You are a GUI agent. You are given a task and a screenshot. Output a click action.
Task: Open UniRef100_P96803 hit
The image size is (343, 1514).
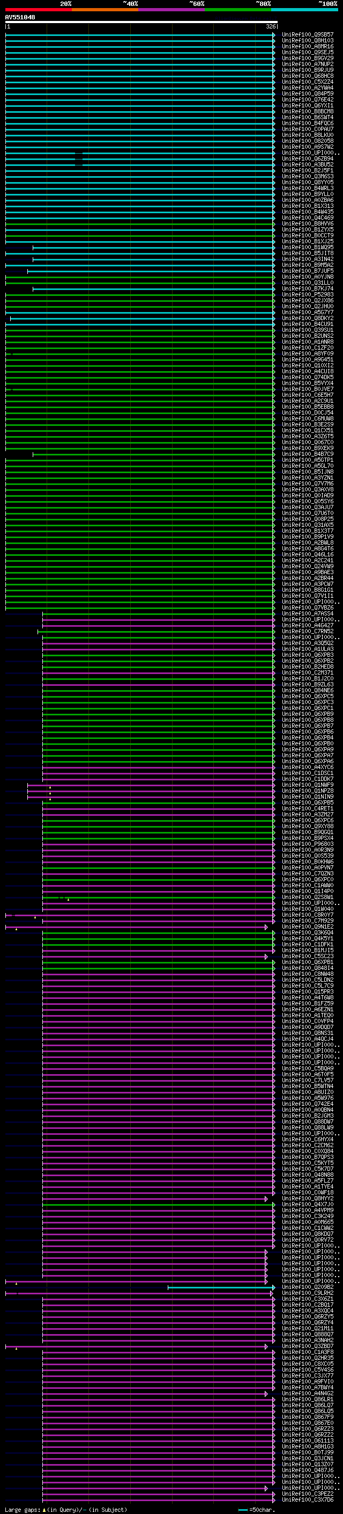(308, 844)
